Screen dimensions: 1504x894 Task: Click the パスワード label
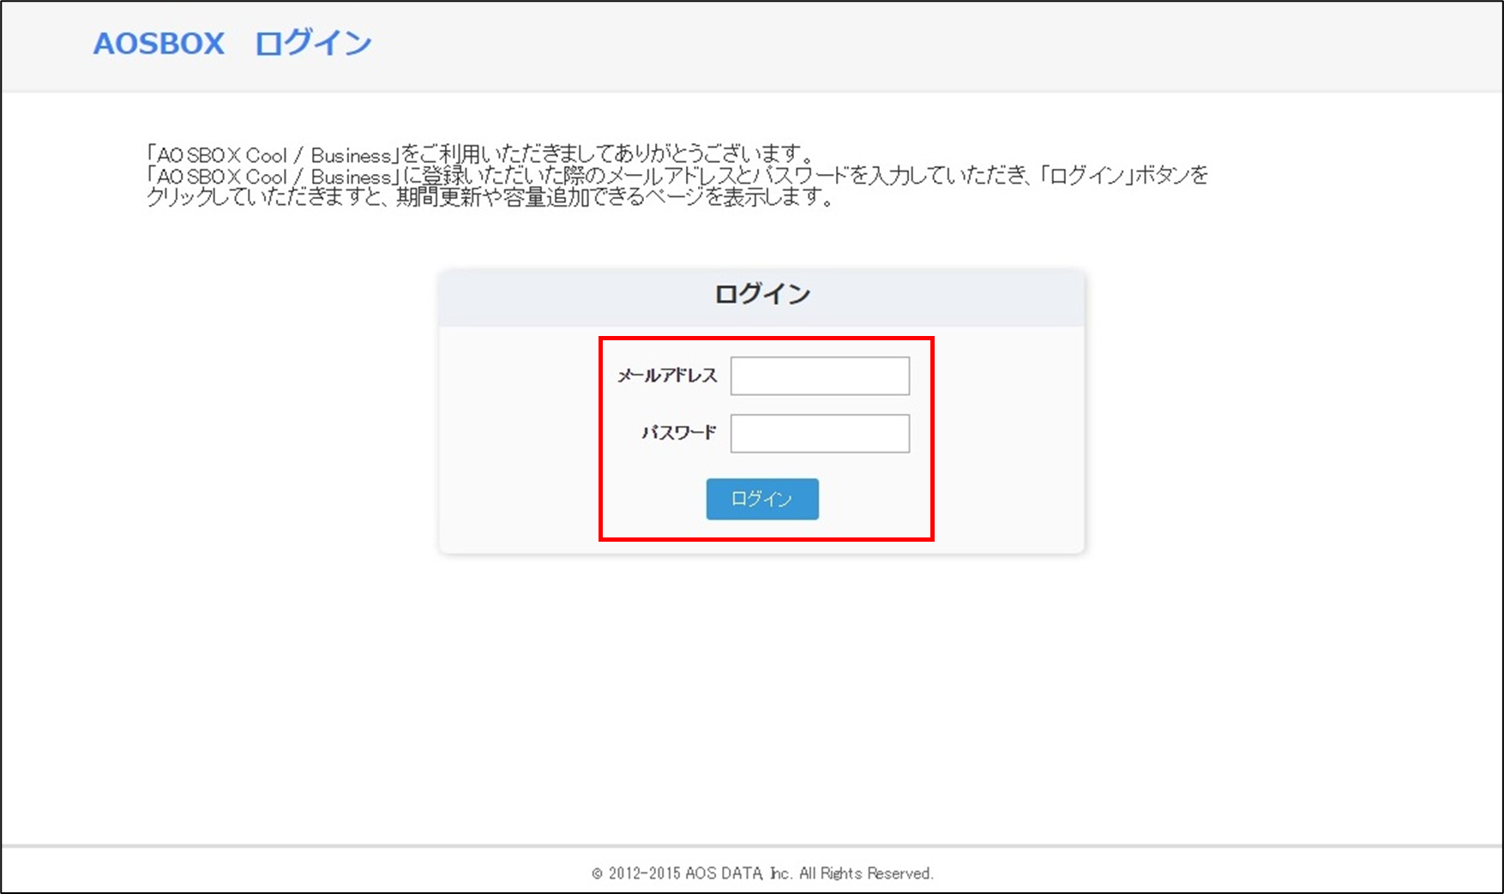679,433
